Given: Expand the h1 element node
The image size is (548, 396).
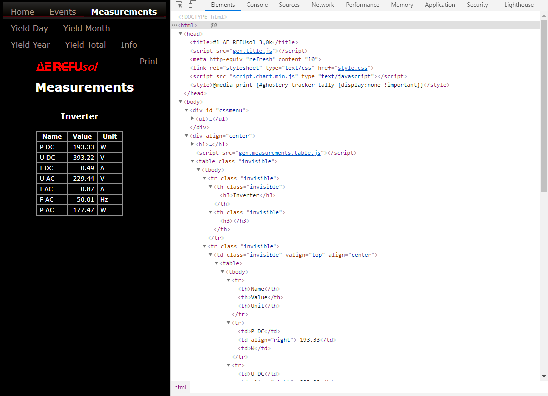Looking at the screenshot, I should point(193,144).
